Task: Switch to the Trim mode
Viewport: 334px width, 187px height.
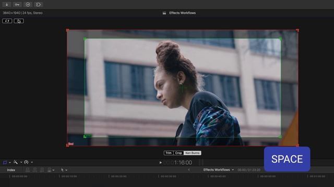Action: pos(169,153)
